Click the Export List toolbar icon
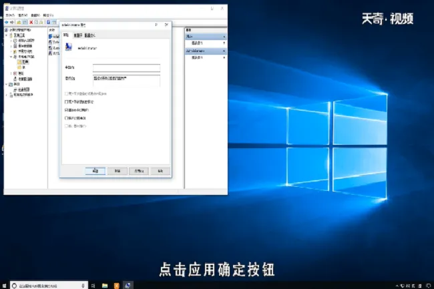This screenshot has height=289, width=434. pyautogui.click(x=41, y=22)
